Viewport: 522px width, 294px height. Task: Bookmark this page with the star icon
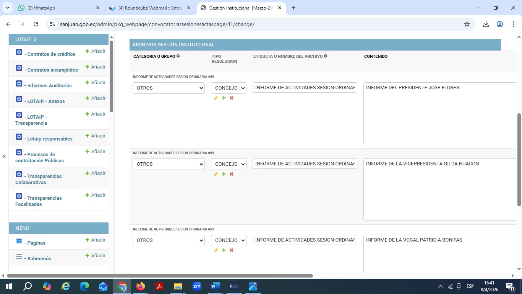(467, 24)
